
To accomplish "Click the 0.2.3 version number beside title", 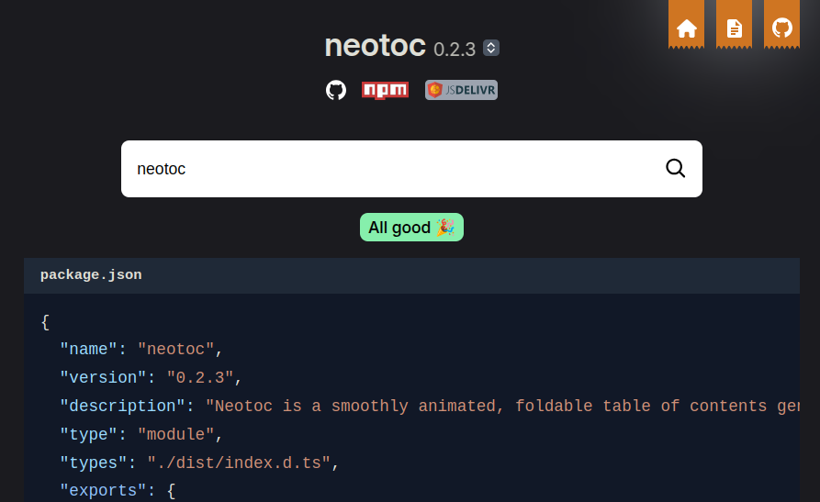I will click(455, 50).
